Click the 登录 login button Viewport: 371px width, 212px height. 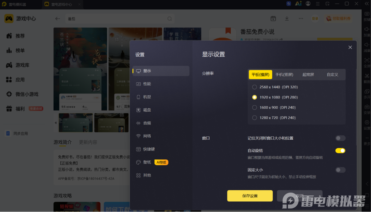tap(315, 18)
